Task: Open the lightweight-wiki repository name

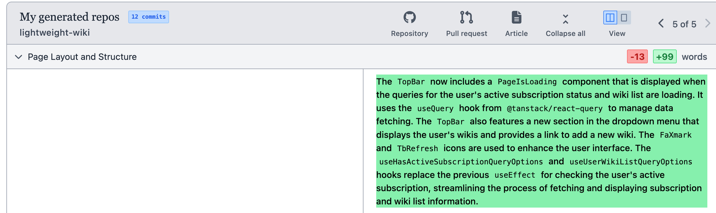Action: (x=55, y=33)
